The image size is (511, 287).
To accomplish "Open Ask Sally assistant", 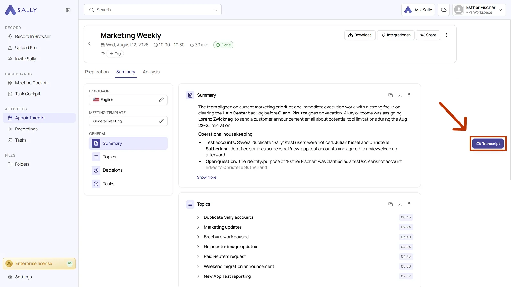I will coord(418,10).
